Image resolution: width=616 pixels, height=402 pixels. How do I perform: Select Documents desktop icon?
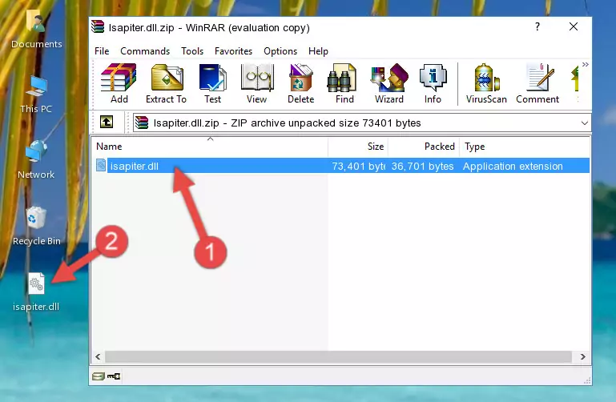tap(37, 30)
